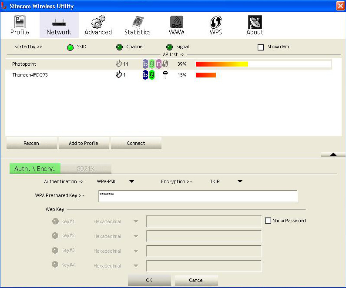Enable the Show dBm checkbox
The image size is (346, 288).
point(261,47)
